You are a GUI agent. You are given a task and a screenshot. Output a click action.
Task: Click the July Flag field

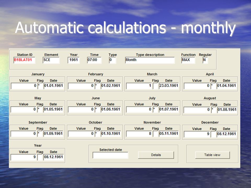[155, 109]
